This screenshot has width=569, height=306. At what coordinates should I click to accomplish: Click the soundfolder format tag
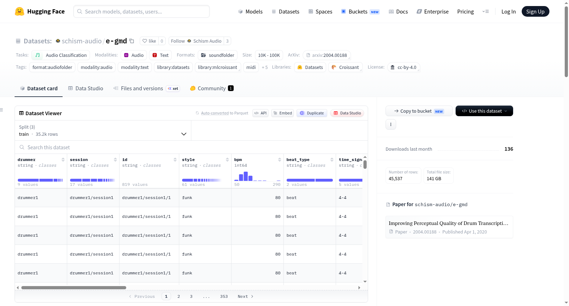218,55
